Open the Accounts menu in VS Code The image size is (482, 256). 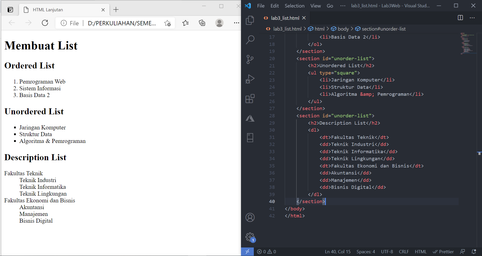pyautogui.click(x=250, y=217)
